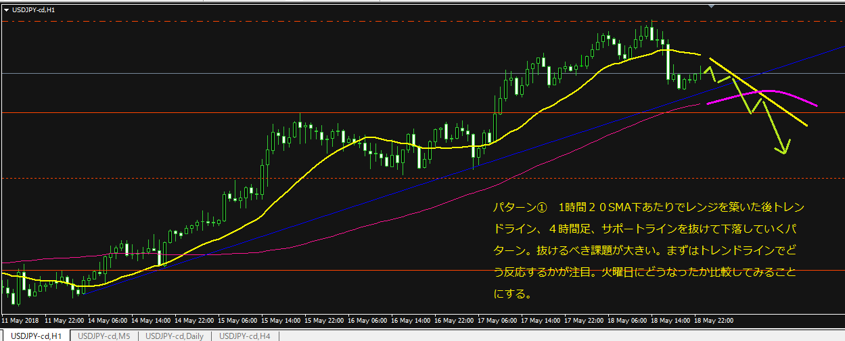Select the chart shift triangle marker at top
The height and width of the screenshot is (341, 845).
710,5
